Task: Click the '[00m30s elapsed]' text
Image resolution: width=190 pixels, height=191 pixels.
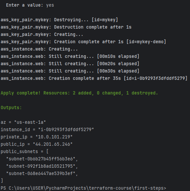Action: coord(118,71)
